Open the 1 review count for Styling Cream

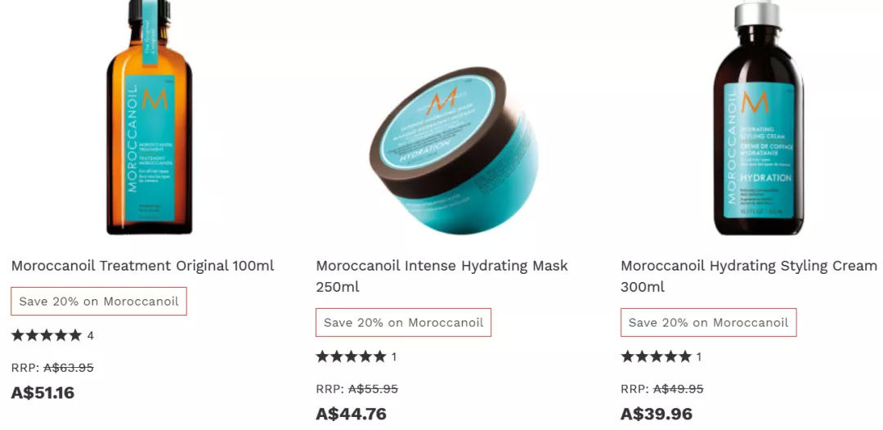pos(699,356)
